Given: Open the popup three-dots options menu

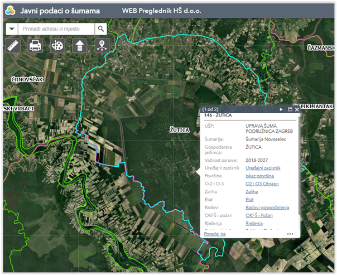Looking at the screenshot, I should (290, 234).
